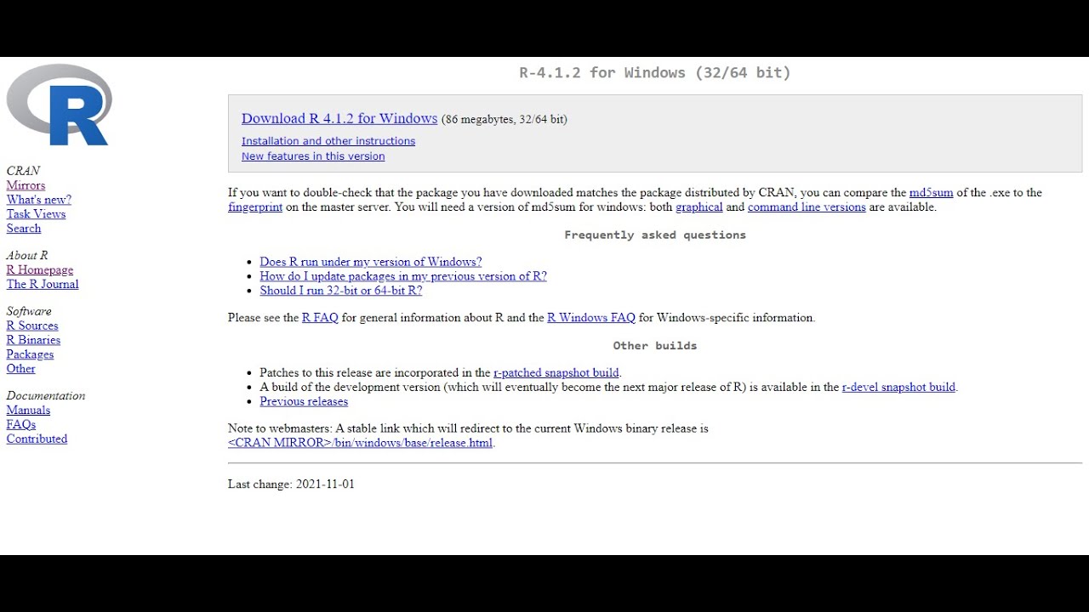
Task: Open command line versions link
Action: pos(807,207)
